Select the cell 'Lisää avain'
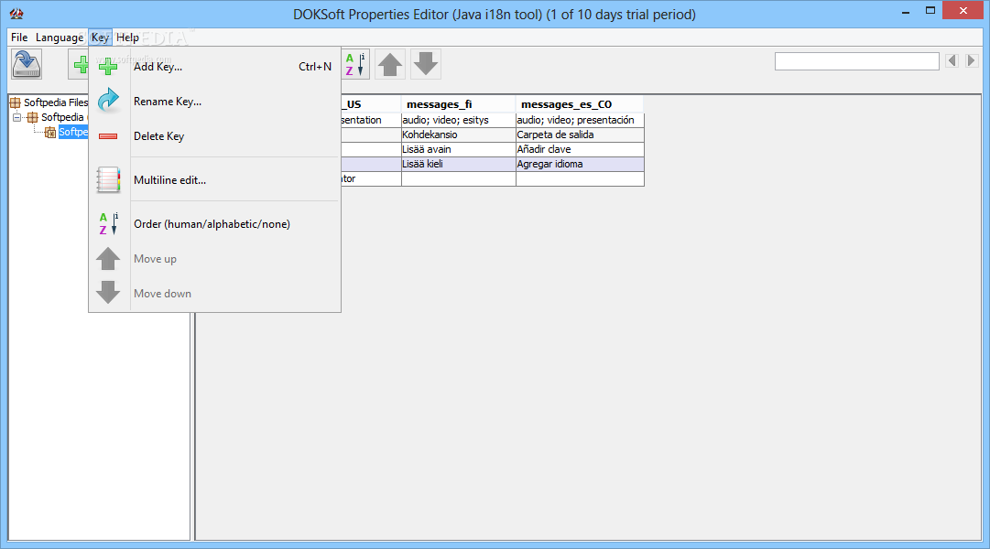The image size is (990, 549). click(x=459, y=149)
